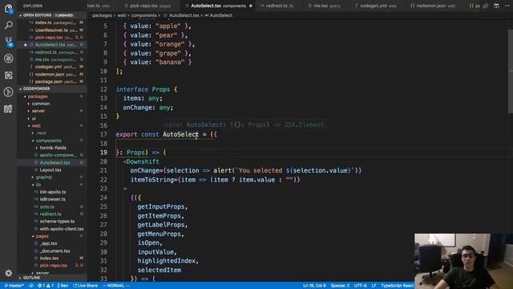Viewport: 513px width, 289px height.
Task: Click the split editor icon
Action: [496, 6]
